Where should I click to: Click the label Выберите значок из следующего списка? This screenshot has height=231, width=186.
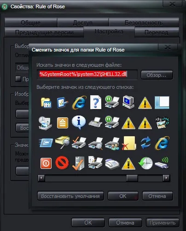coord(85,87)
